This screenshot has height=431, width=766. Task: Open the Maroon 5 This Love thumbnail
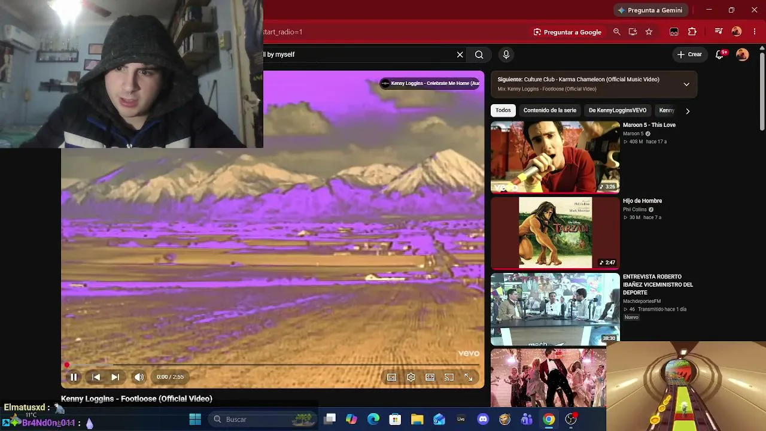[555, 157]
